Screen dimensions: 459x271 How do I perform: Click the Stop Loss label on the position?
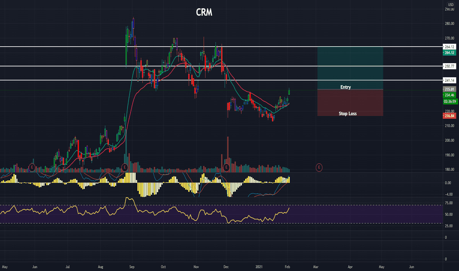click(348, 114)
